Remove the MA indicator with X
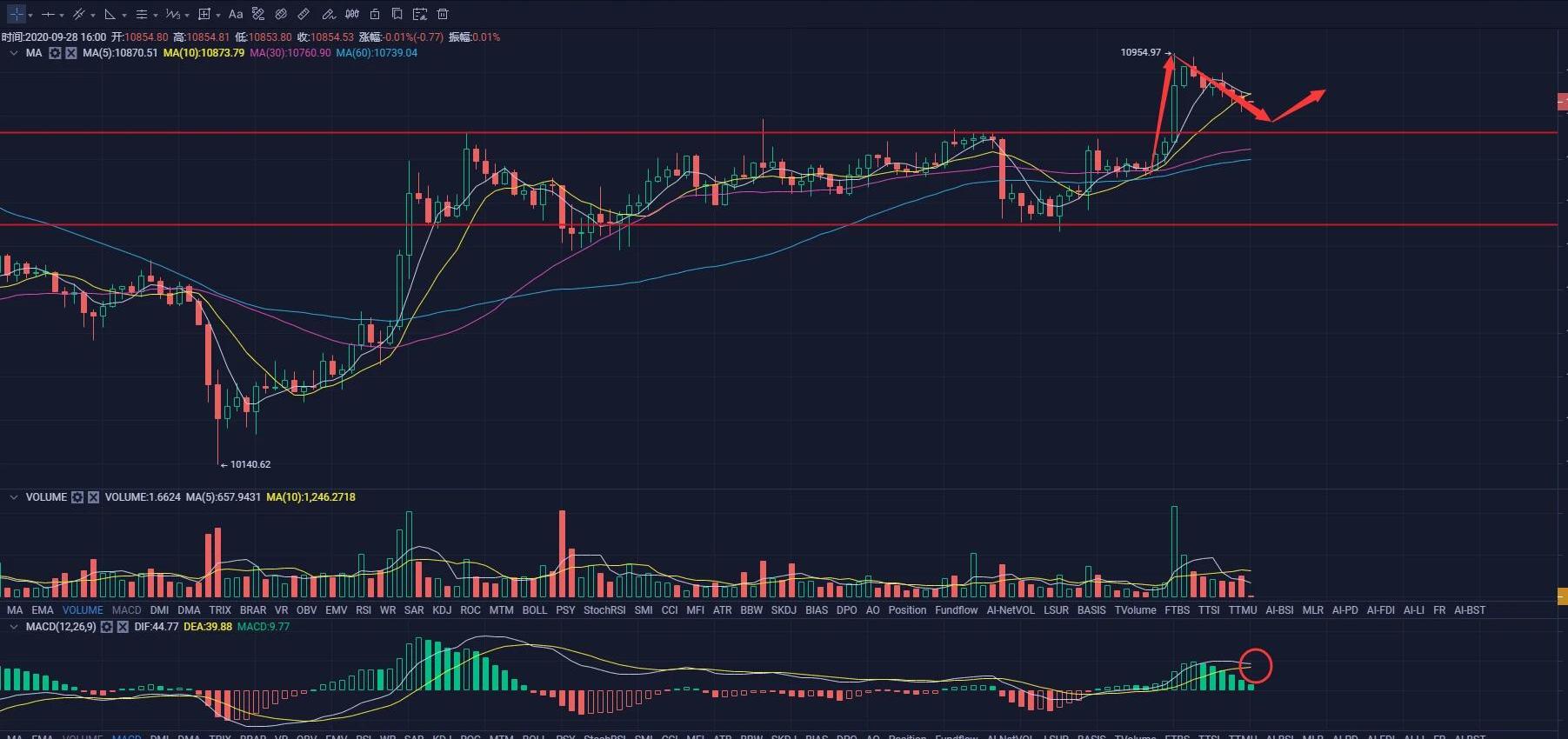Screen dimensions: 1568x739 70,53
